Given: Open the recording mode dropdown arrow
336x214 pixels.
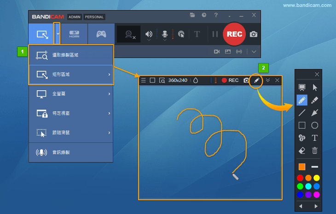Looking at the screenshot, I should coord(57,34).
